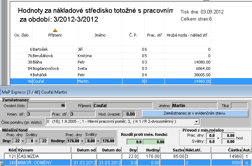Click the 14080.00 gross wage value
The height and width of the screenshot is (166, 252).
pyautogui.click(x=202, y=62)
